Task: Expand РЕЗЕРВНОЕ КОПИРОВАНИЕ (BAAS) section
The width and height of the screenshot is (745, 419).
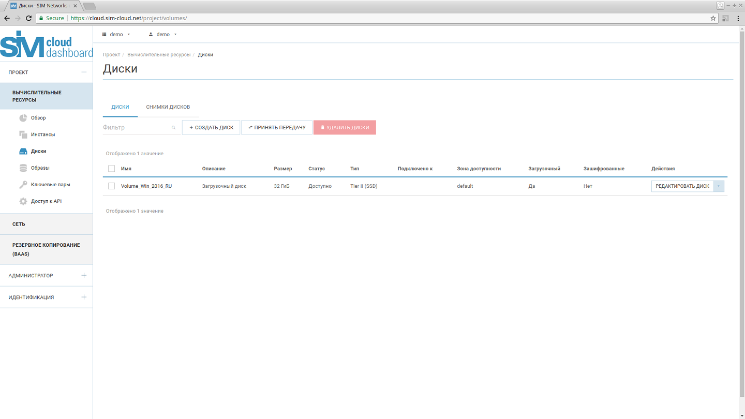Action: (x=47, y=249)
